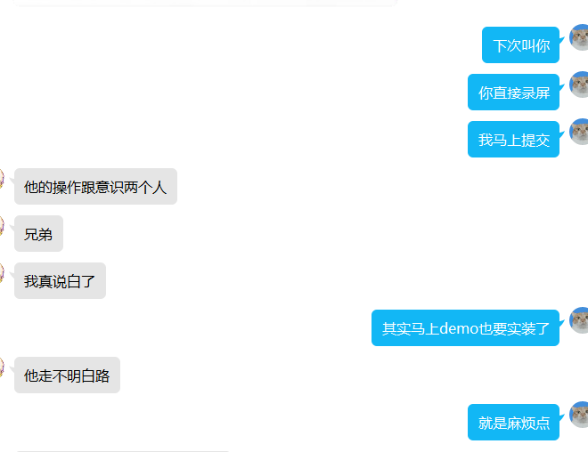Click the "我真说白了" gray bubble
This screenshot has width=588, height=452.
coord(60,281)
